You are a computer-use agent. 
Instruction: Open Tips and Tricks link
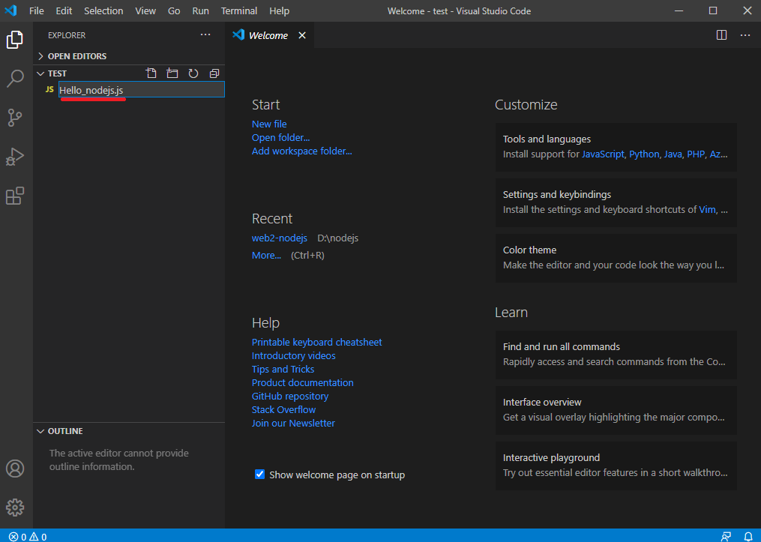283,370
